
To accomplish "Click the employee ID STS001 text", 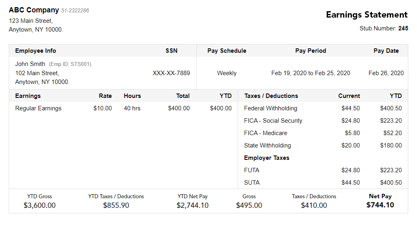I will coord(70,64).
